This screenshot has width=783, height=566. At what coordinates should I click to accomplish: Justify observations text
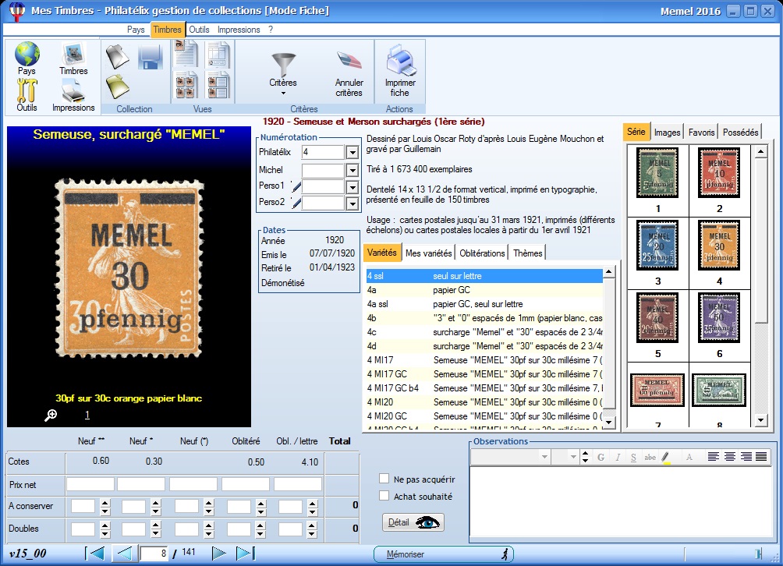761,456
